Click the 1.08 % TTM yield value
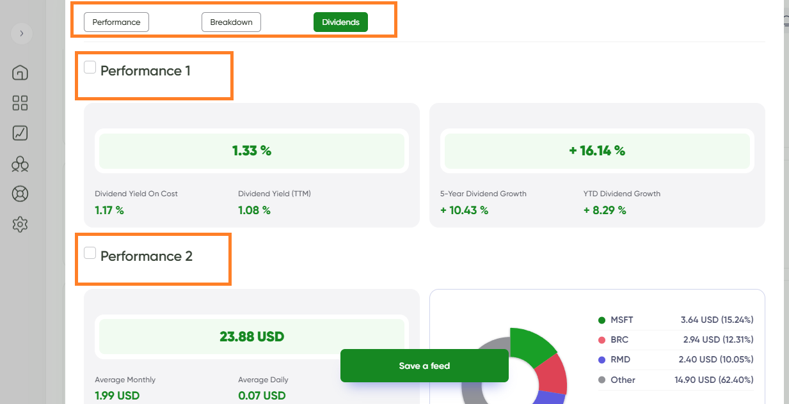This screenshot has width=789, height=404. coord(254,210)
